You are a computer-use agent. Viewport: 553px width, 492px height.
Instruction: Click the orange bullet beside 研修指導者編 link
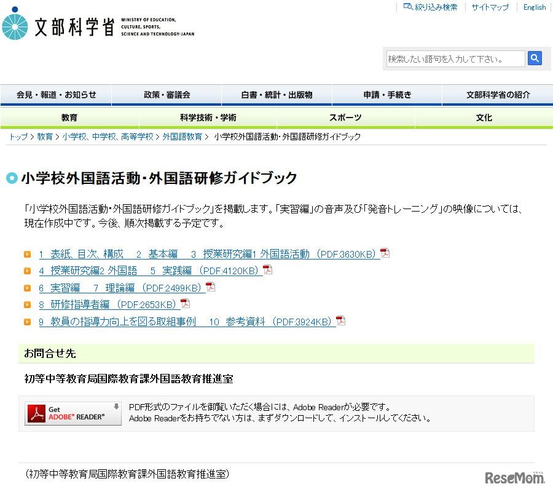(x=27, y=305)
